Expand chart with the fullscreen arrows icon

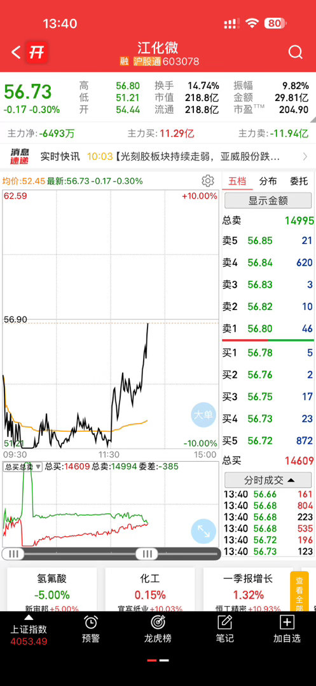[203, 531]
